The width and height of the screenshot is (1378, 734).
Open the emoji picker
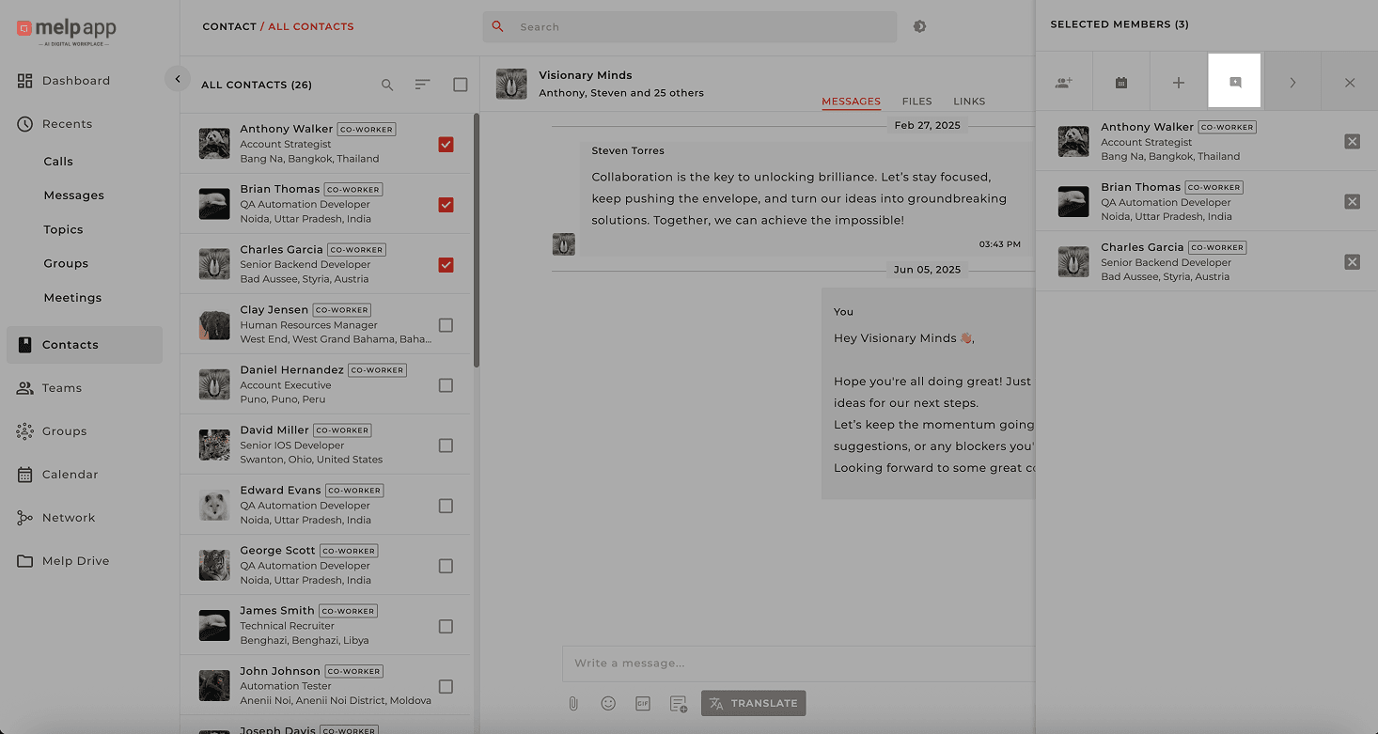[x=608, y=703]
